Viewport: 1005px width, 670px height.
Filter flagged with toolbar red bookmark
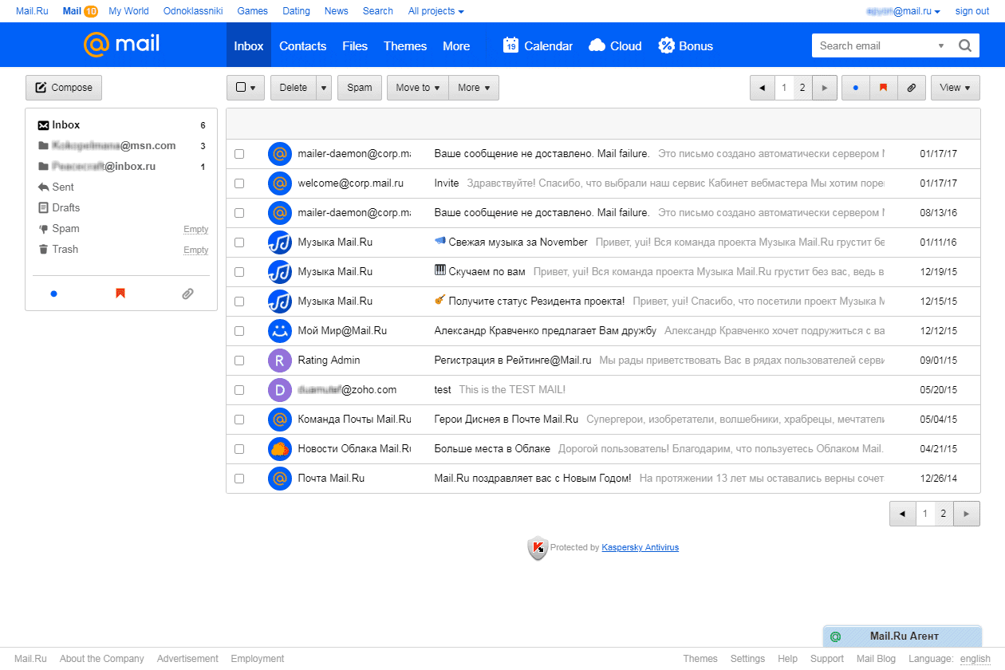[883, 88]
